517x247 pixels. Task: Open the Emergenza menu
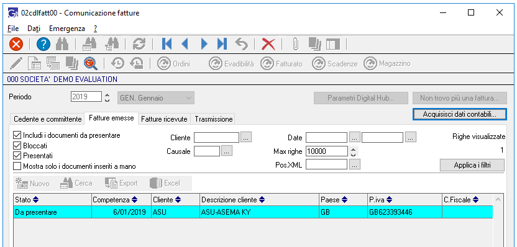(67, 29)
